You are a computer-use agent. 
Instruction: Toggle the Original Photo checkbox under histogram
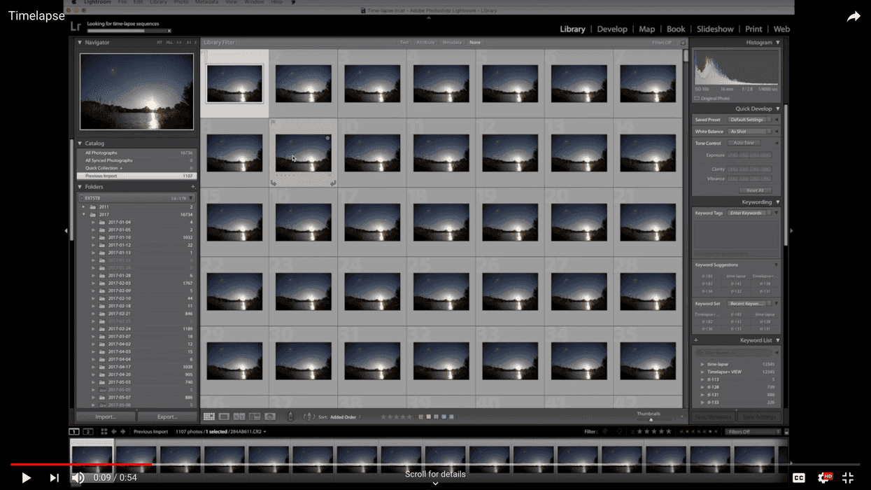(x=697, y=99)
